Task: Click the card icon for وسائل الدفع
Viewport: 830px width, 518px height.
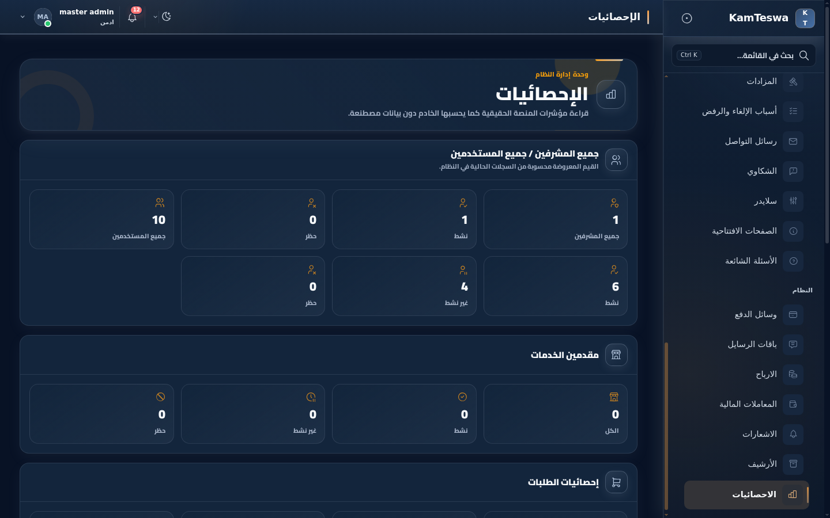Action: [x=793, y=314]
